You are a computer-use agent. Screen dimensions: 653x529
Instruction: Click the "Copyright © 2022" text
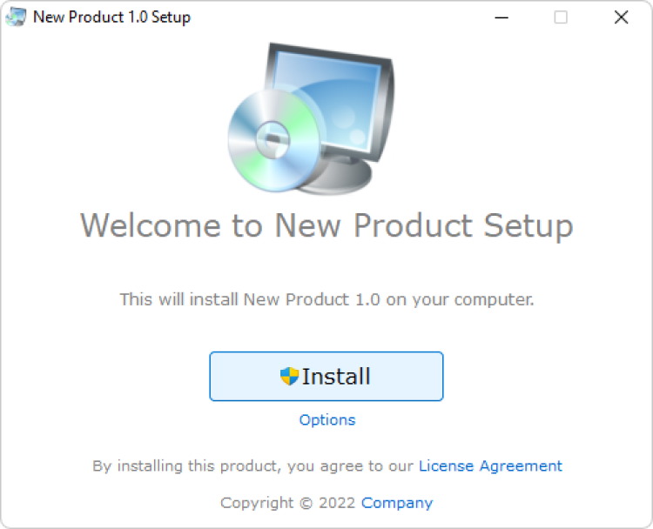point(288,502)
